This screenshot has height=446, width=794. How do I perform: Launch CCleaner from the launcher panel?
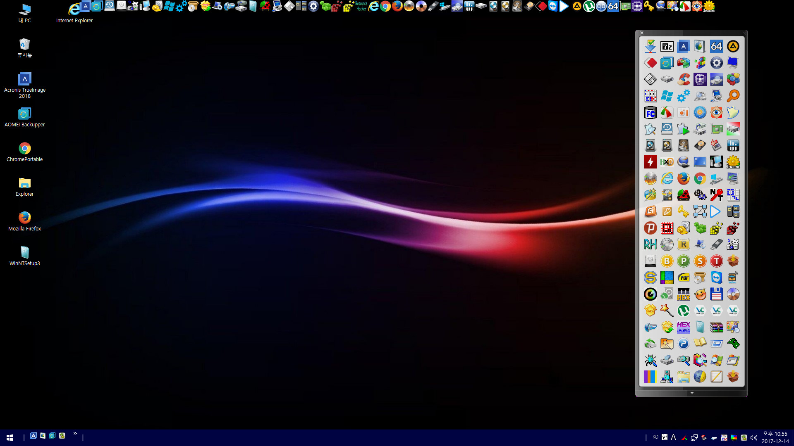684,79
